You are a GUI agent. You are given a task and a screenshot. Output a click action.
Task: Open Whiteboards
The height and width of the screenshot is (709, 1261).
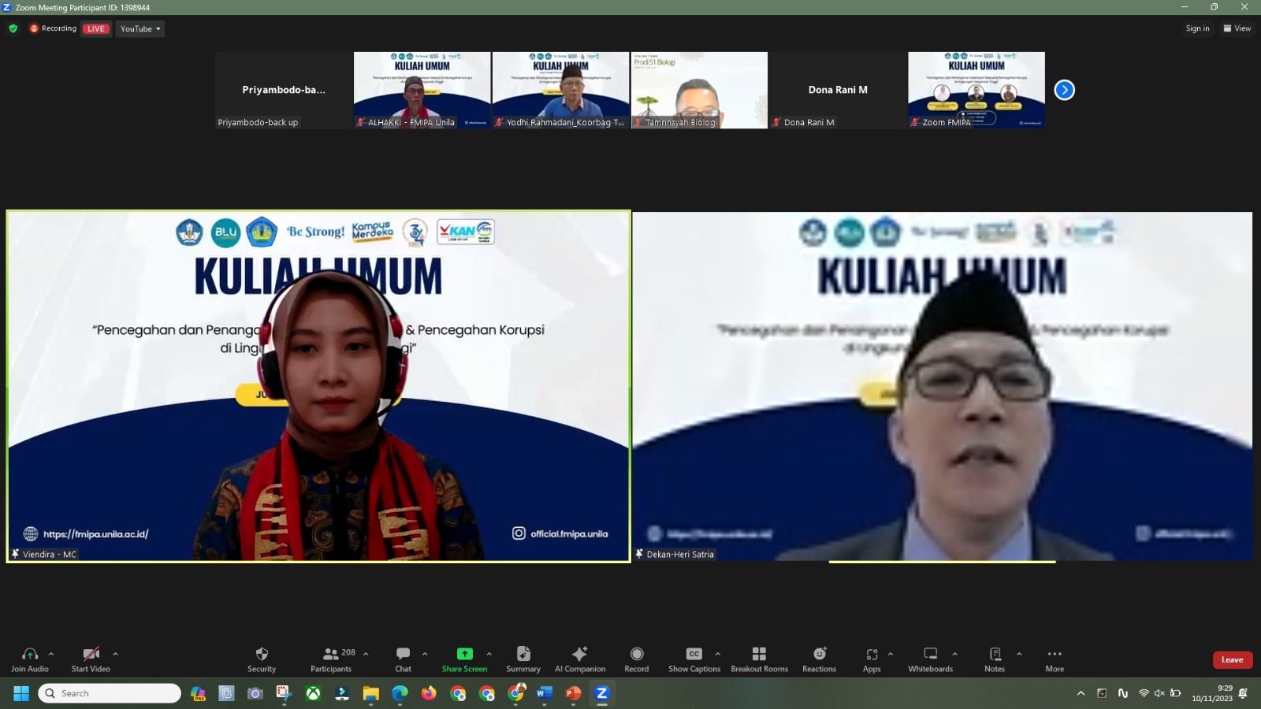click(x=930, y=659)
